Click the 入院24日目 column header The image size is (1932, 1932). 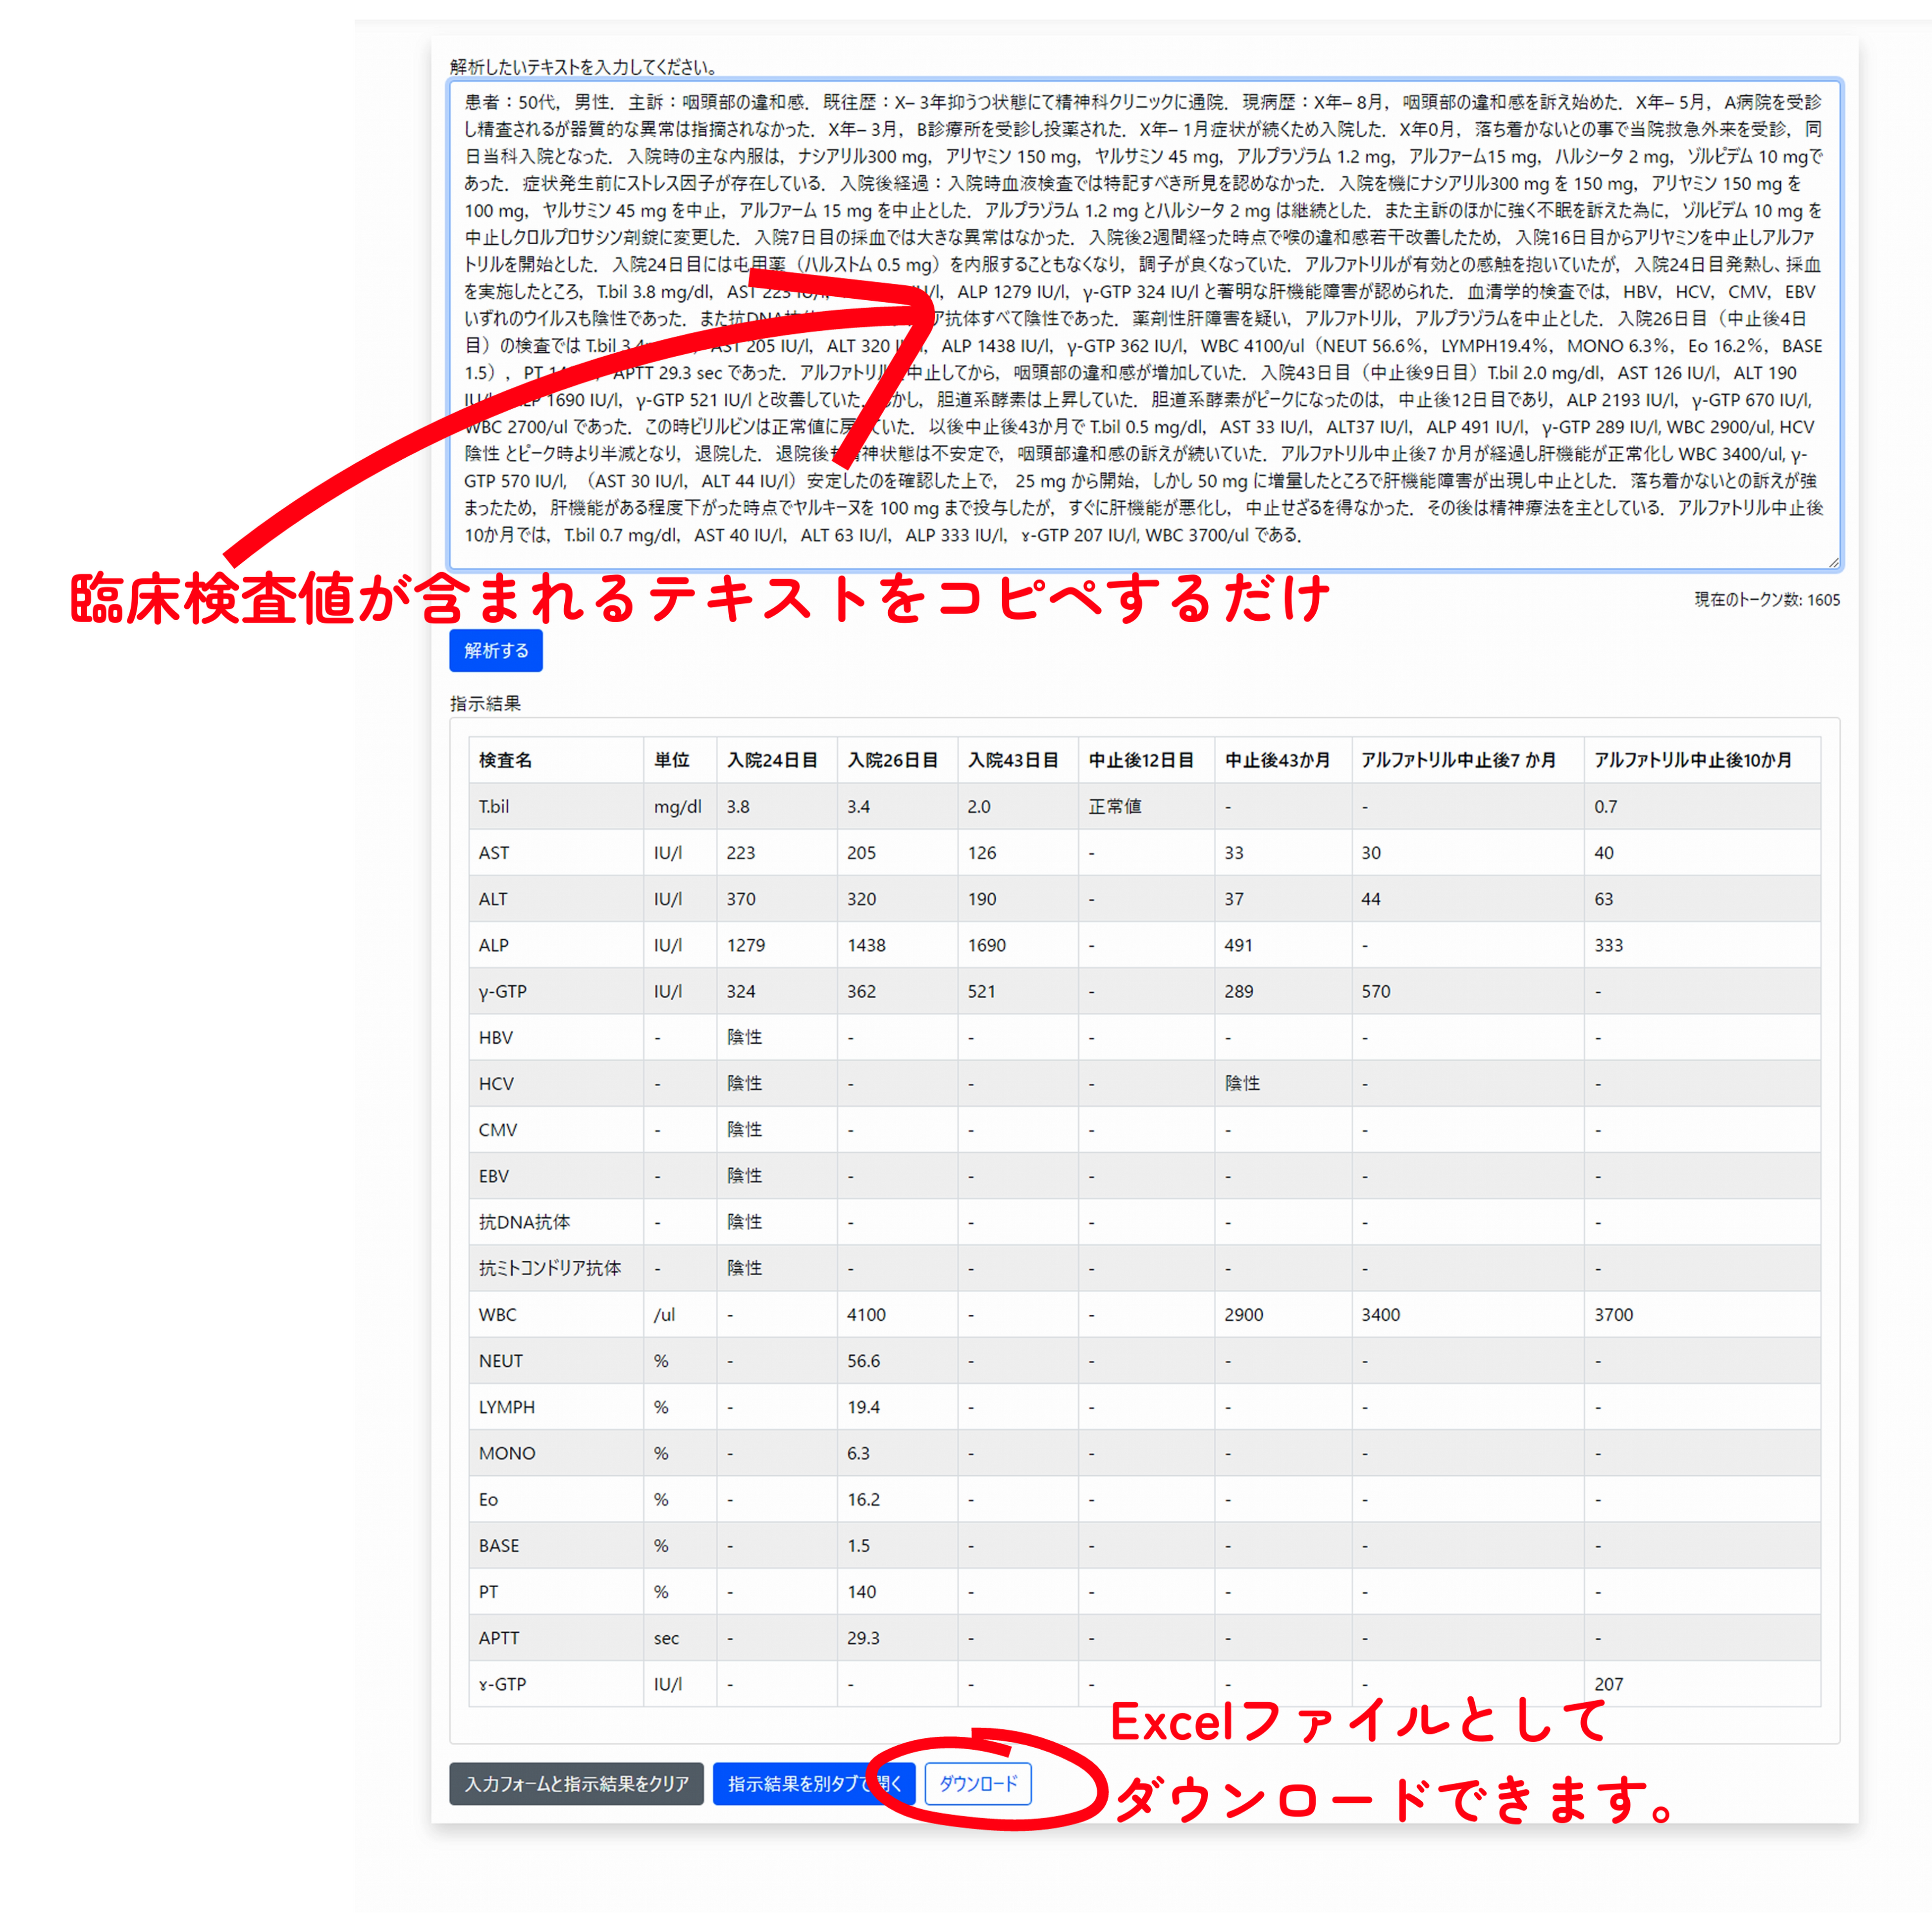pos(772,760)
